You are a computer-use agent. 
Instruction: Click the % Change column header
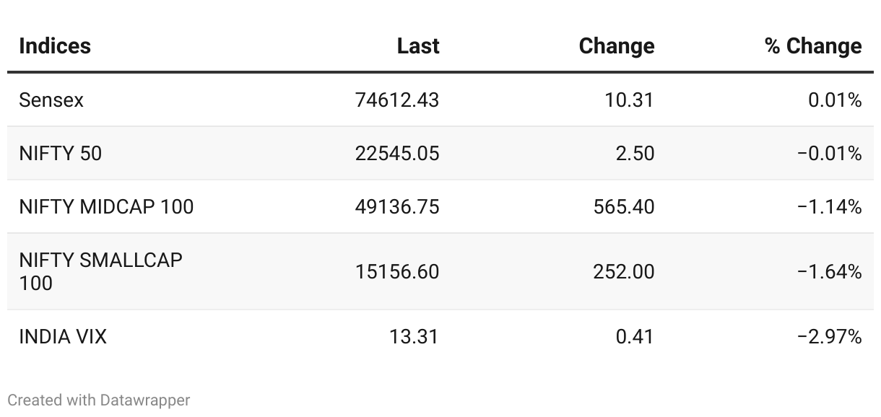tap(813, 46)
